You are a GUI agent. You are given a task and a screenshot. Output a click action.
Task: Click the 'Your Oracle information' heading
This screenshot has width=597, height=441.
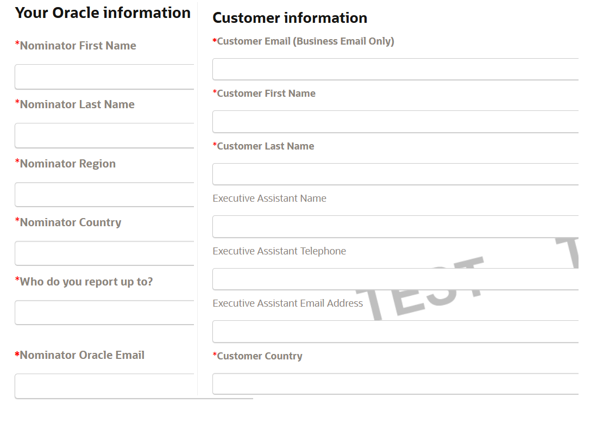103,13
